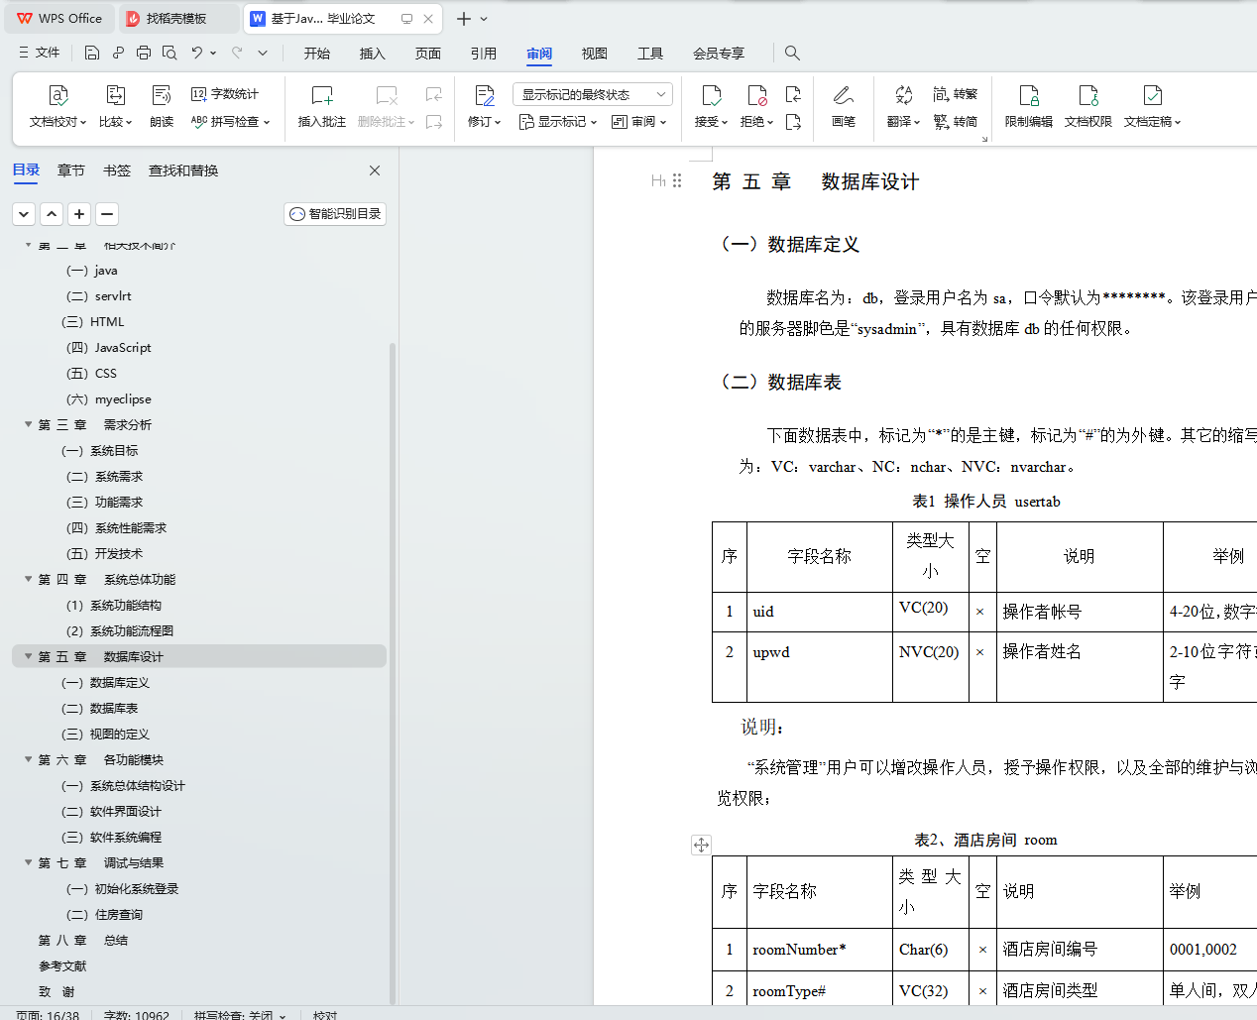Click the plus promote outline button
Image resolution: width=1257 pixels, height=1020 pixels.
point(80,213)
